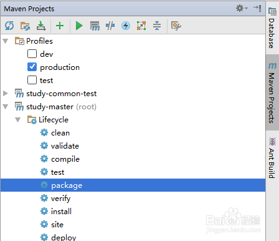Collapse all tree nodes icon
279x241 pixels.
[x=157, y=26]
